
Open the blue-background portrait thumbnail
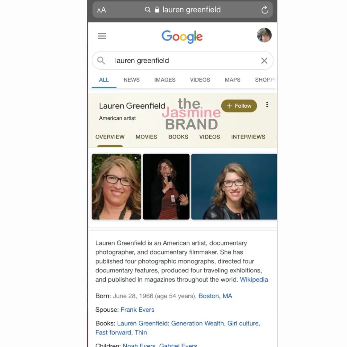click(234, 187)
